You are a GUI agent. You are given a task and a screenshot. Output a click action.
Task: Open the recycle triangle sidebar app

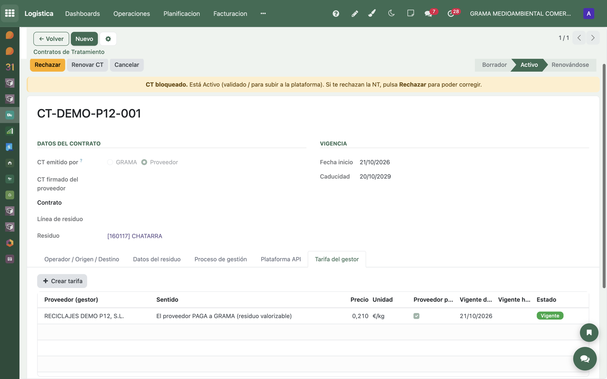[10, 195]
